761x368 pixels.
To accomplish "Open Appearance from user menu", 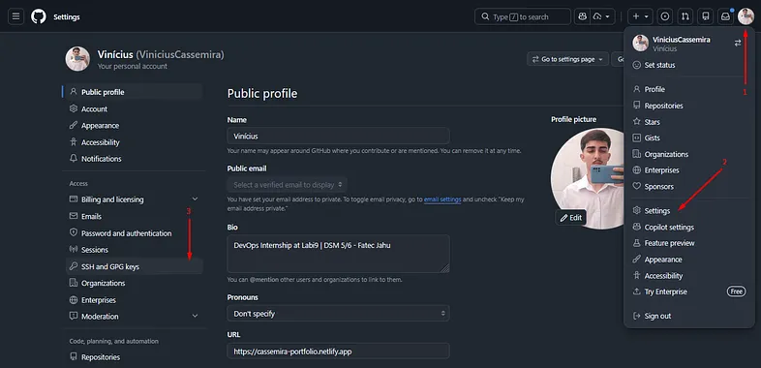I will [689, 260].
